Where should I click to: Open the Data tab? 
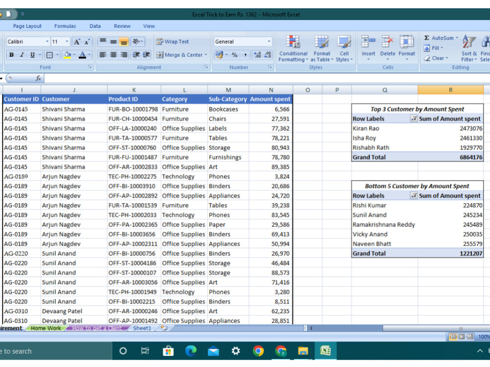click(95, 26)
